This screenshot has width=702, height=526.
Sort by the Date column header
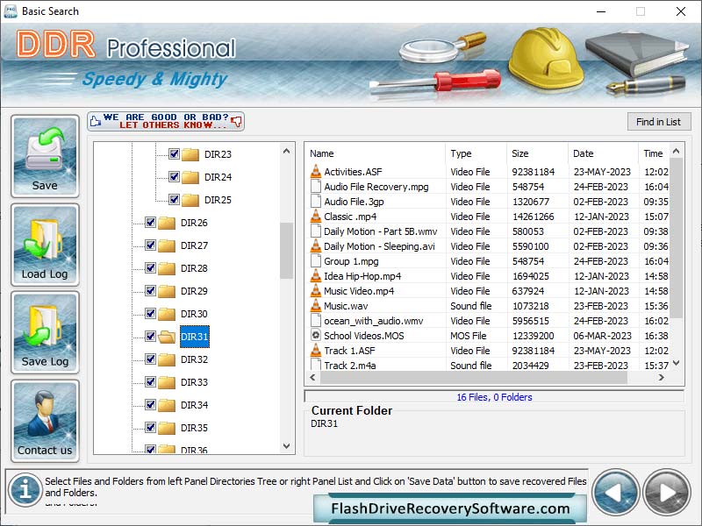pos(603,153)
